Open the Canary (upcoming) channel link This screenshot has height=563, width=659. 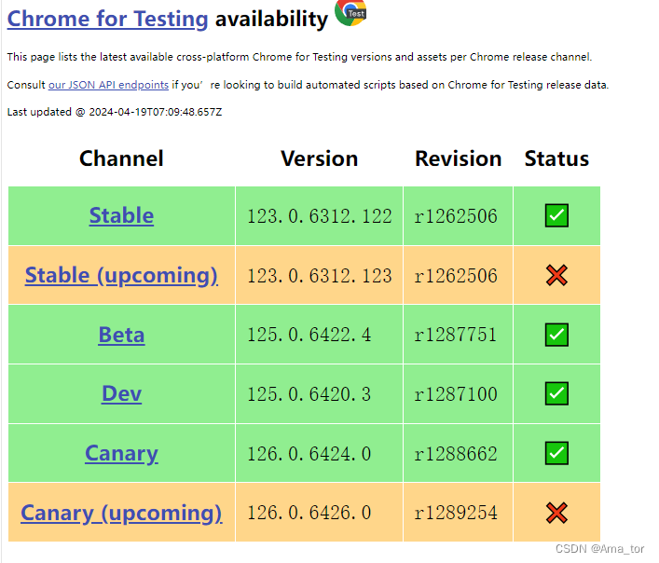coord(121,513)
